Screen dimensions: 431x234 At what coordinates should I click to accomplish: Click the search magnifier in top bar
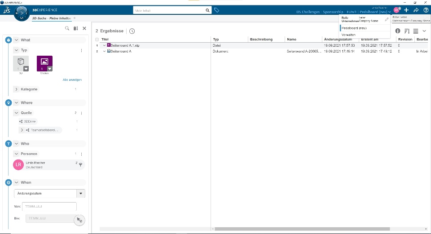click(207, 10)
